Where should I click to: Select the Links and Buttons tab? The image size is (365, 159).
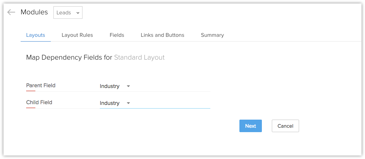pos(162,35)
